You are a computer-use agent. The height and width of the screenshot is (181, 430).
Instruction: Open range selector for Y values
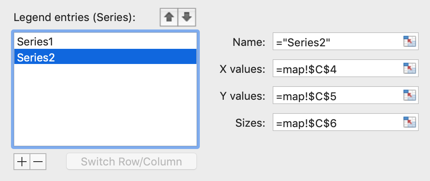pyautogui.click(x=410, y=95)
